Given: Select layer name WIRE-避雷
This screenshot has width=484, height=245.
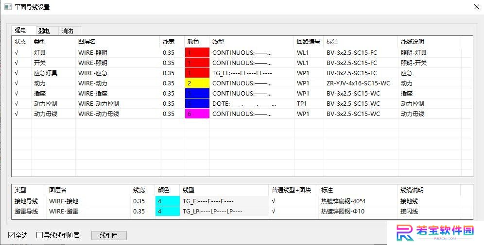Looking at the screenshot, I should coord(64,212).
